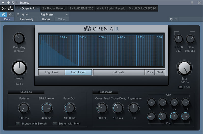This screenshot has width=203, height=134.
Task: Click Next to load the next impulse
Action: click(x=160, y=72)
